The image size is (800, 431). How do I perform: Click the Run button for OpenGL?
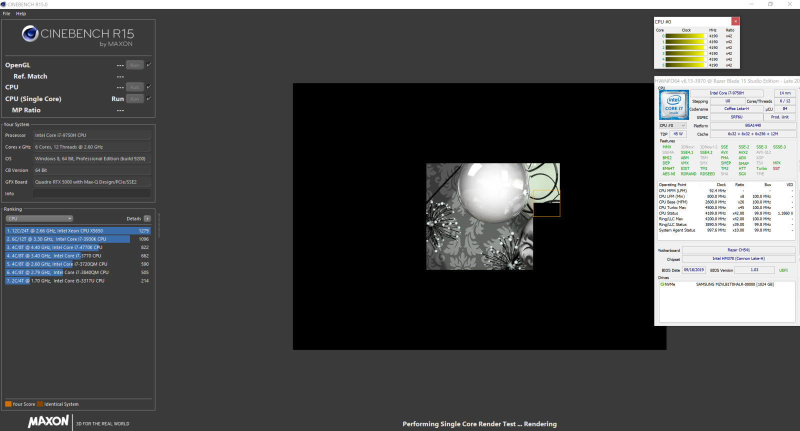click(x=135, y=65)
